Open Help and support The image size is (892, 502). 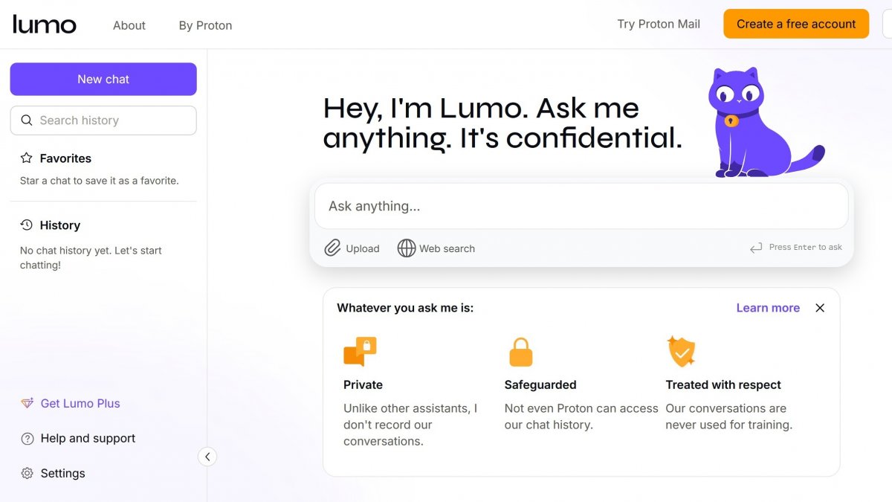pyautogui.click(x=88, y=439)
